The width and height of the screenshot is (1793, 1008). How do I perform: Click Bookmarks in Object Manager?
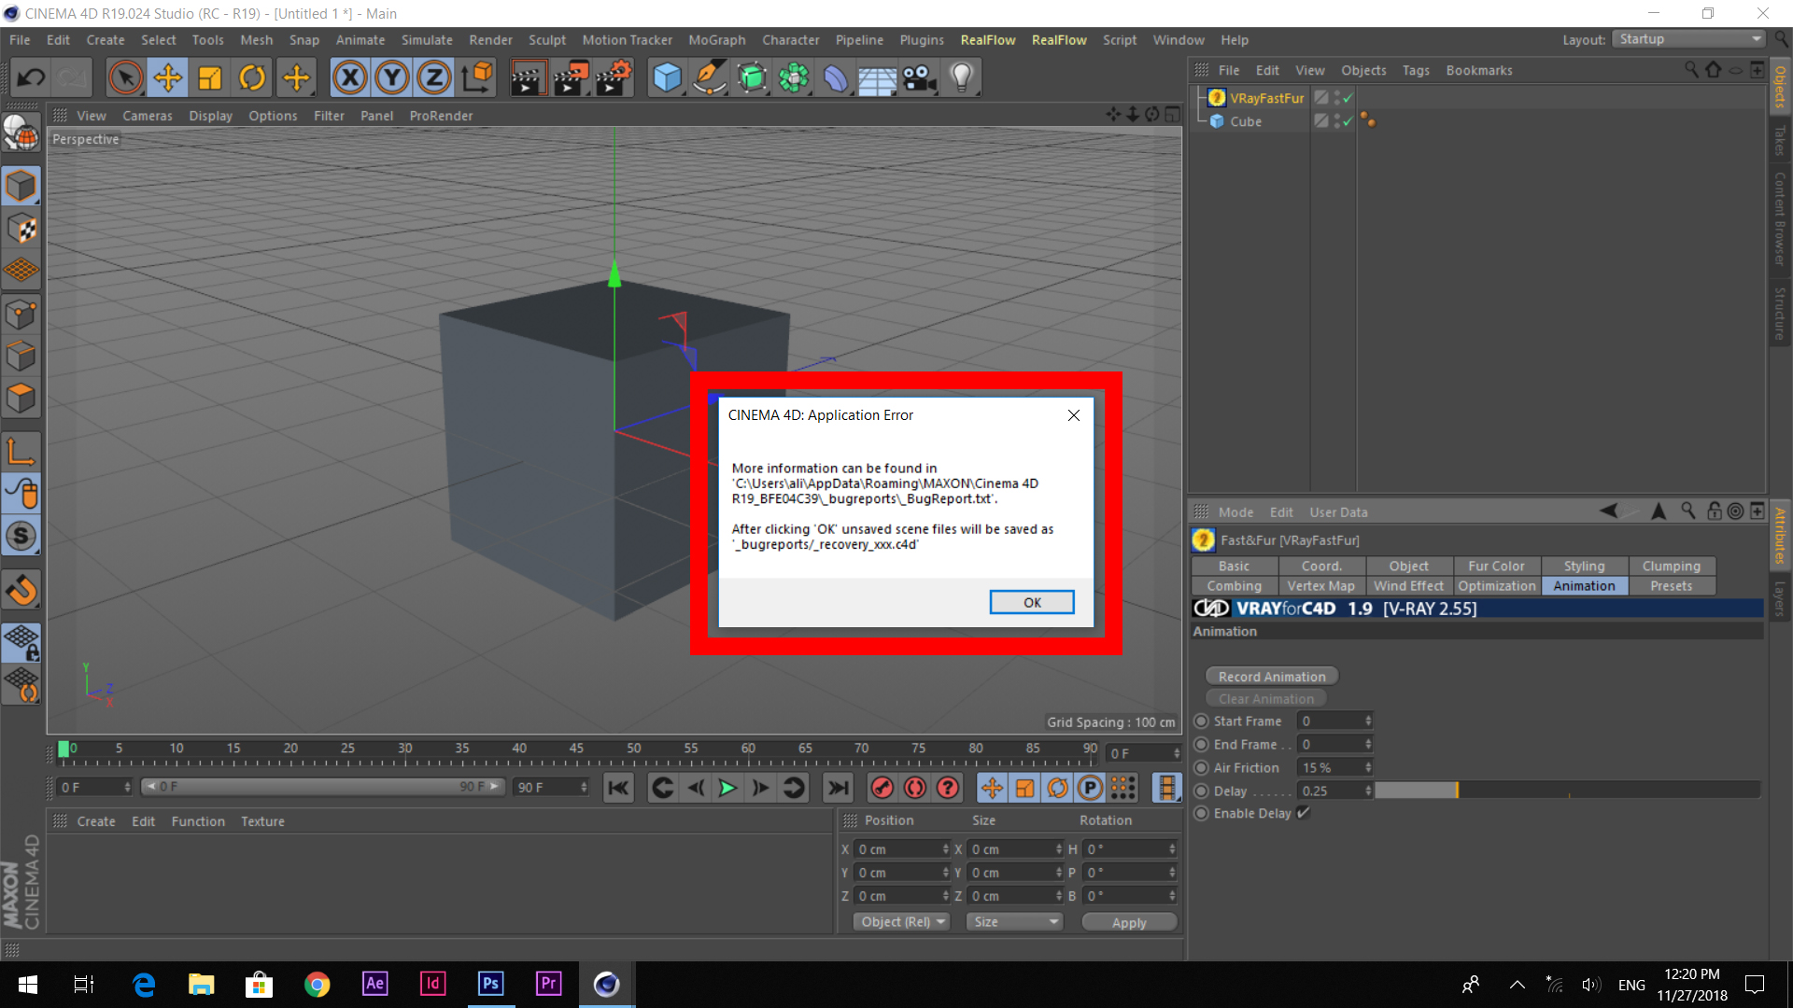[x=1479, y=70]
